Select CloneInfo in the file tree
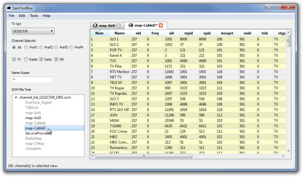303x177 pixels. pyautogui.click(x=33, y=149)
